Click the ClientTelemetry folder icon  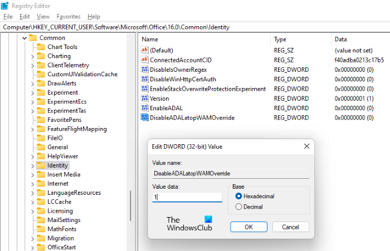41,65
